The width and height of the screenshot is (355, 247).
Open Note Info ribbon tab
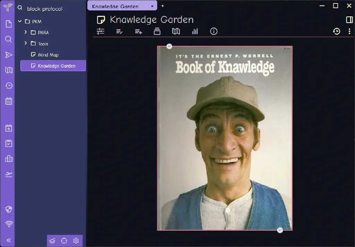click(214, 31)
